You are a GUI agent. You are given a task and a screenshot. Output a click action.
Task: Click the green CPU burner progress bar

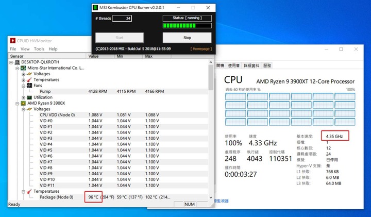point(187,26)
